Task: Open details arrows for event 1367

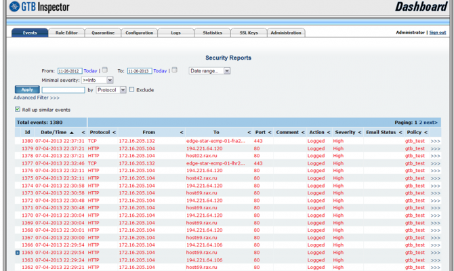Action: pos(435,238)
